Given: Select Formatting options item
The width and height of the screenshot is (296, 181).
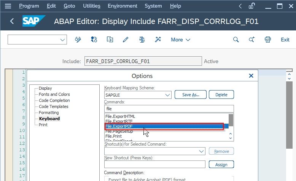Looking at the screenshot, I should point(49,112).
